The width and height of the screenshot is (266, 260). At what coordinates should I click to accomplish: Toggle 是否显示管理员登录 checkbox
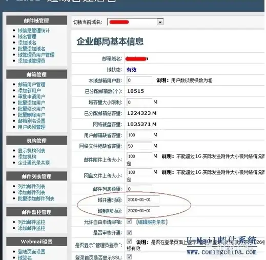click(x=129, y=241)
